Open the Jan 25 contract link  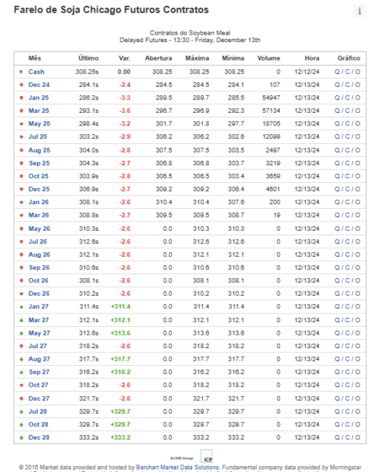tap(38, 98)
